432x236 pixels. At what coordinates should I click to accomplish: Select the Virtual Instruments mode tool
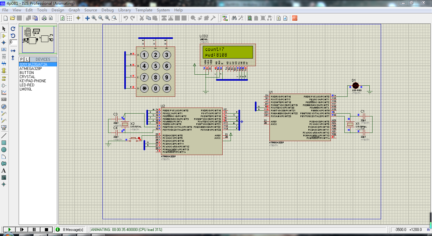(x=4, y=127)
